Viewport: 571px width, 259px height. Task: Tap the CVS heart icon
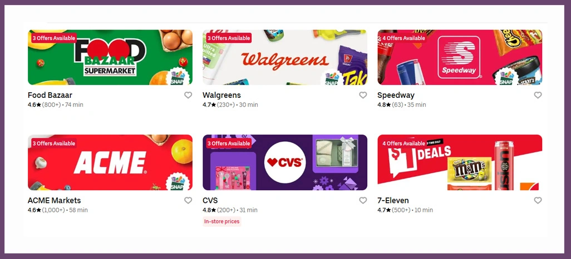[363, 201]
